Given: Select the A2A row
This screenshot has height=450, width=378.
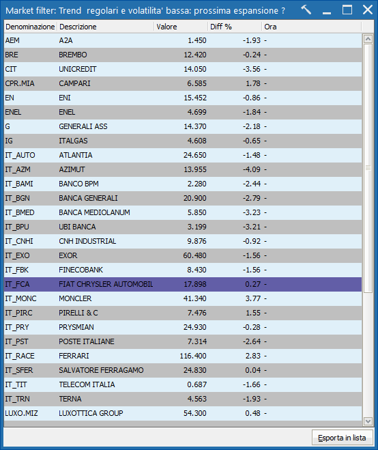Looking at the screenshot, I should [x=183, y=40].
